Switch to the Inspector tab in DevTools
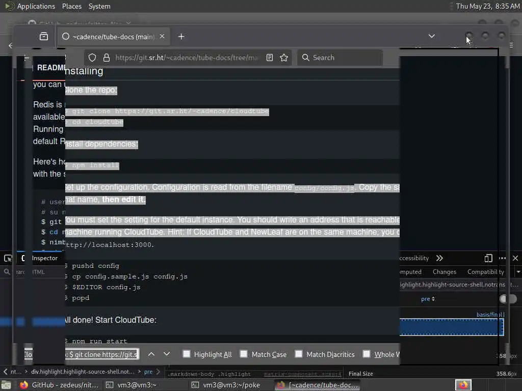 point(45,258)
